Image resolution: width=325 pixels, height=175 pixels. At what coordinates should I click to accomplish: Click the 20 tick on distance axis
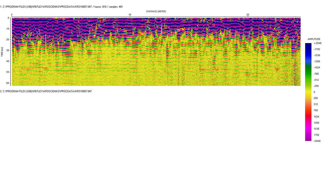[248, 15]
